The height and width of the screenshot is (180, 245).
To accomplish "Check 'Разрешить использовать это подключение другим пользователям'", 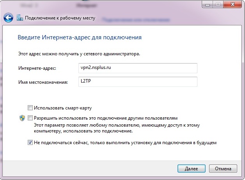I will pos(30,118).
